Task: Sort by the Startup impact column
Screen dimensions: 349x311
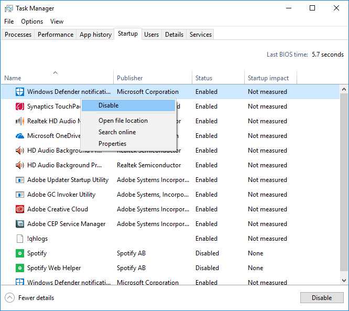Action: click(268, 78)
